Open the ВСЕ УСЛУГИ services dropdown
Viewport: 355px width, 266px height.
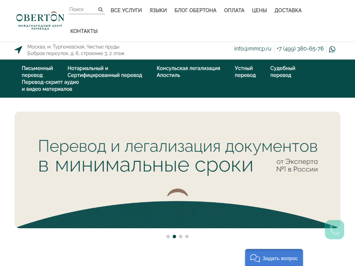point(126,10)
